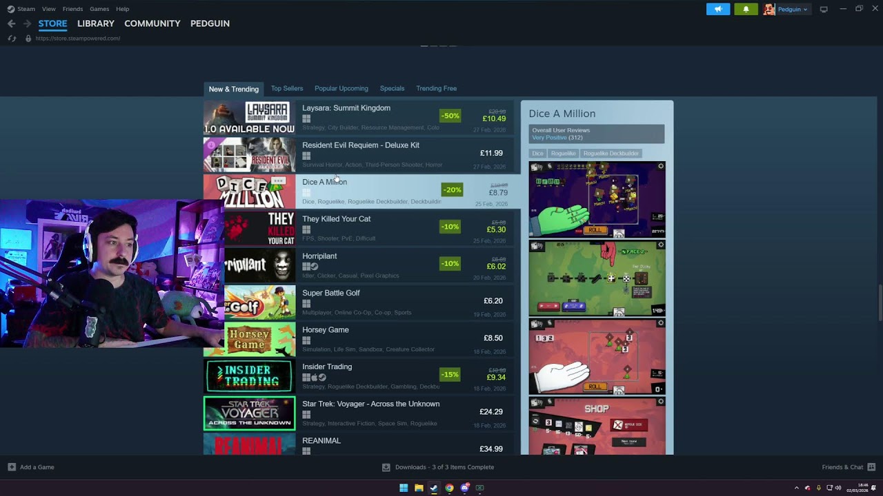Click the Very Positive review link
883x496 pixels.
[x=549, y=138]
